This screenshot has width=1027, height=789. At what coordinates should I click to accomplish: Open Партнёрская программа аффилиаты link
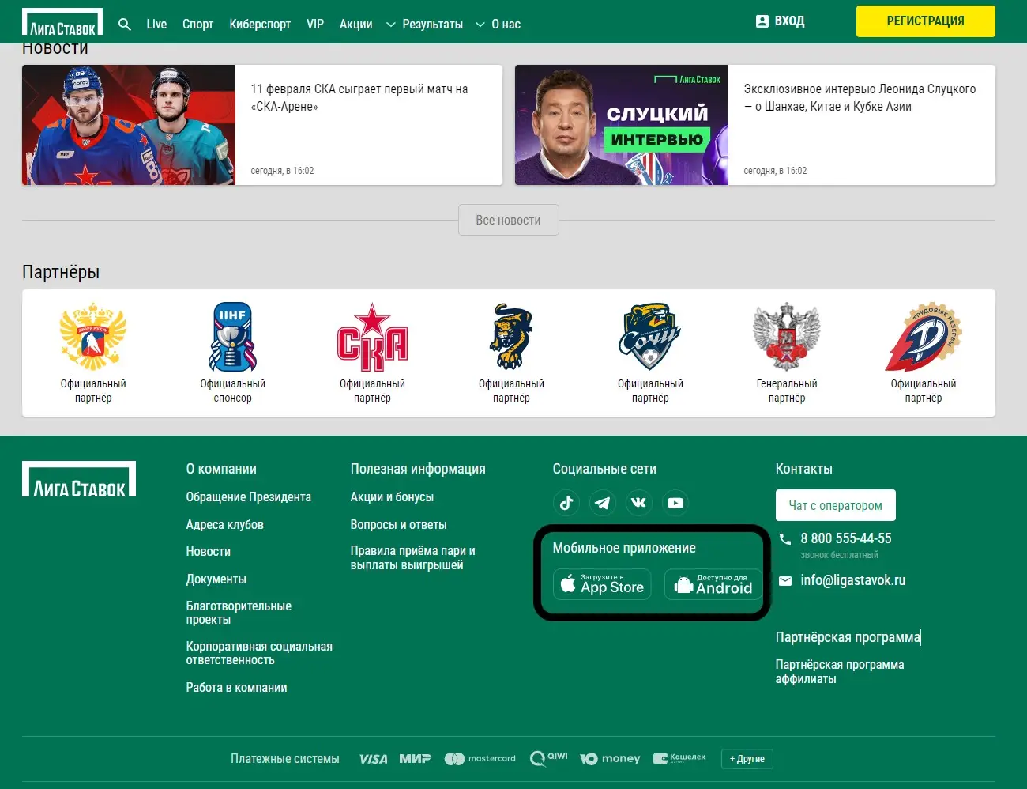[x=840, y=672]
